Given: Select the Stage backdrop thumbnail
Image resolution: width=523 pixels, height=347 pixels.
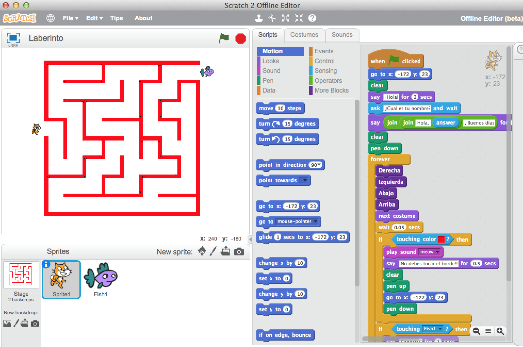Looking at the screenshot, I should [21, 275].
